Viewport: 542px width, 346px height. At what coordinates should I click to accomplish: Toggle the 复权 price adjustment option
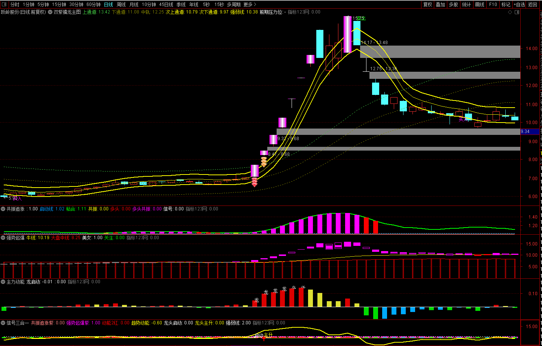pyautogui.click(x=427, y=4)
